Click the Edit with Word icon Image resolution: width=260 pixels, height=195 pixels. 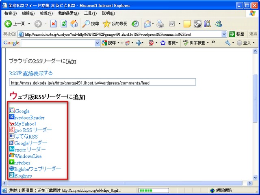172,24
